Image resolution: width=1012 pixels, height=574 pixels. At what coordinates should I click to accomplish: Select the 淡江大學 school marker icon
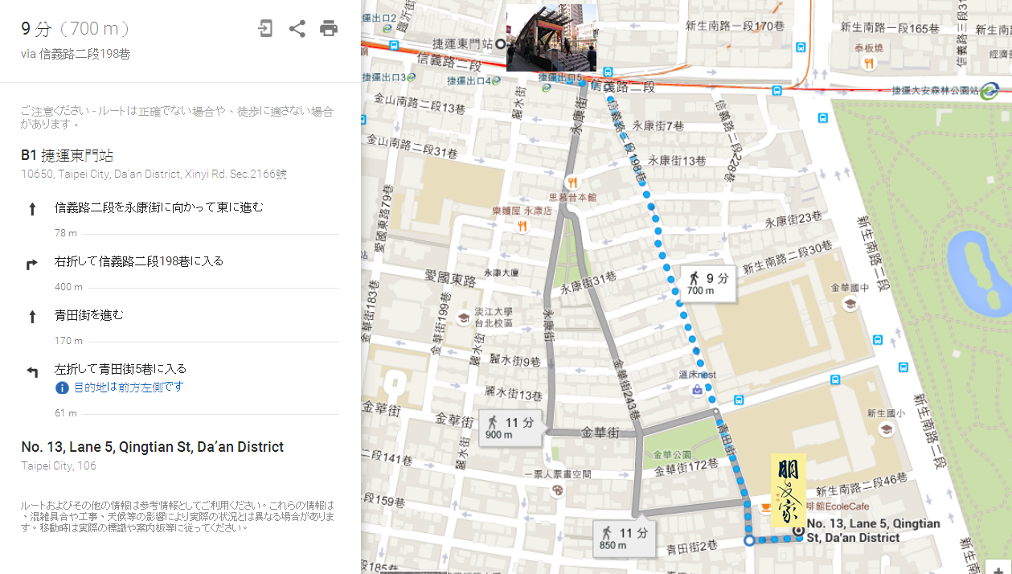[462, 318]
